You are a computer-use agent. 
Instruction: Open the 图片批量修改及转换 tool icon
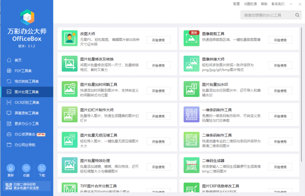(70, 63)
